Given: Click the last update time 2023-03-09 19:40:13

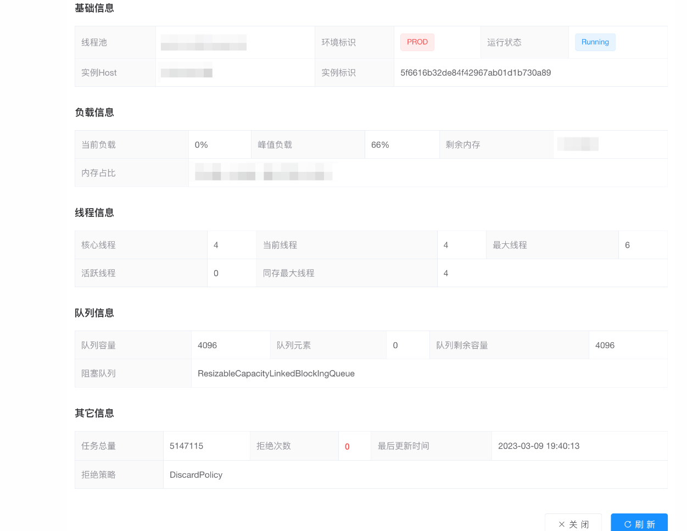Looking at the screenshot, I should pos(538,446).
